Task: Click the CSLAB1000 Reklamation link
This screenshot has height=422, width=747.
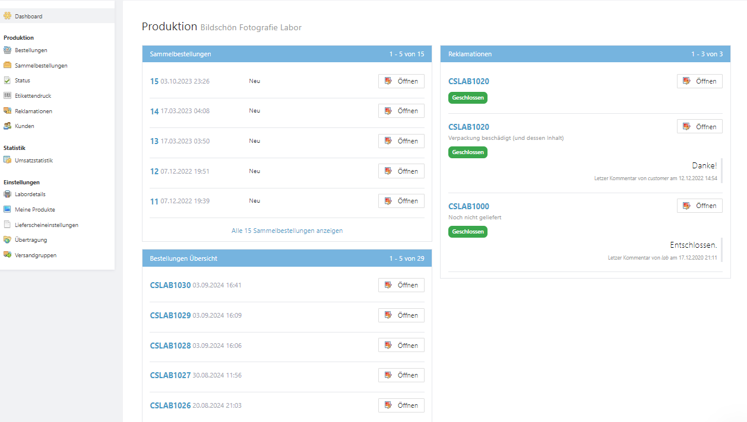Action: pyautogui.click(x=469, y=206)
